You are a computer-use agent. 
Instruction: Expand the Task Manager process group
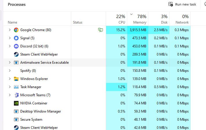pyautogui.click(x=10, y=87)
